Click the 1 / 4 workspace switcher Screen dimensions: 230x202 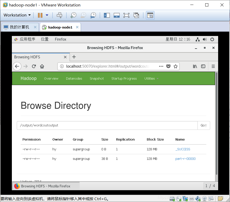[x=210, y=186]
